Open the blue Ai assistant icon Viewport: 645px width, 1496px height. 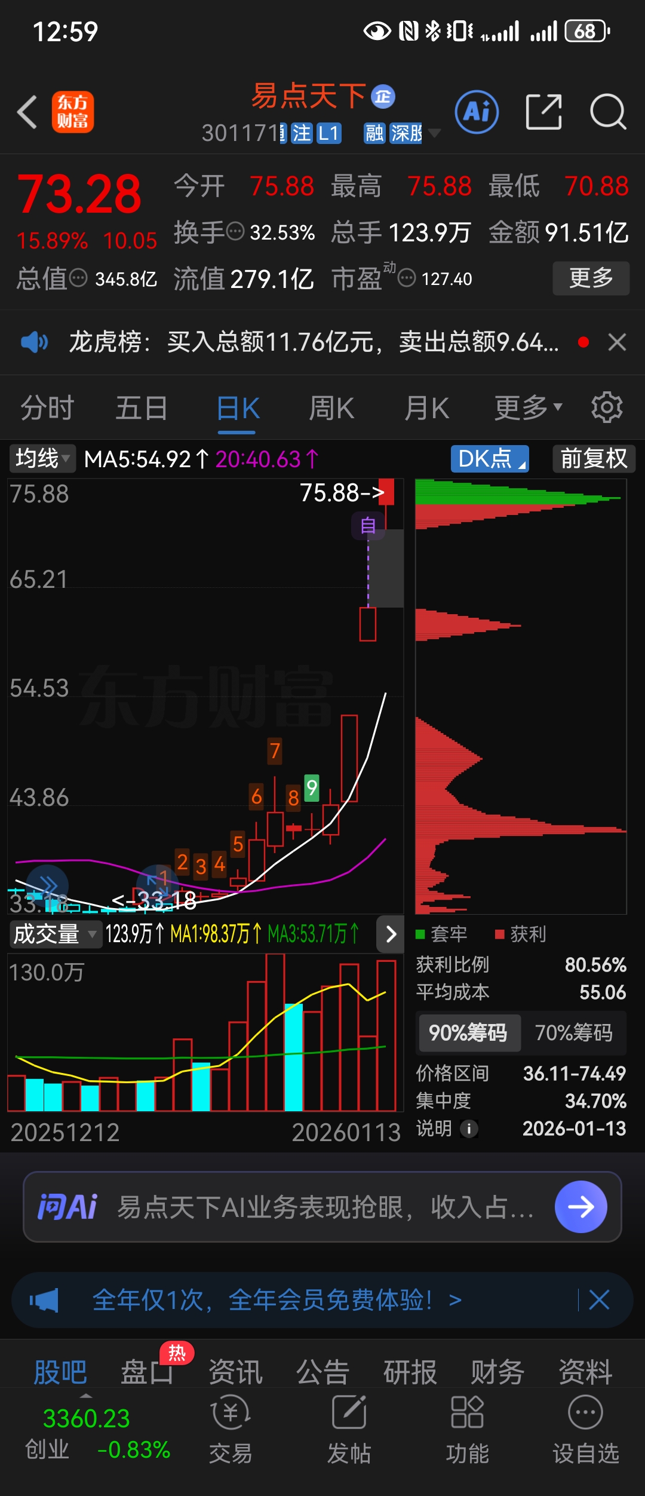(477, 112)
